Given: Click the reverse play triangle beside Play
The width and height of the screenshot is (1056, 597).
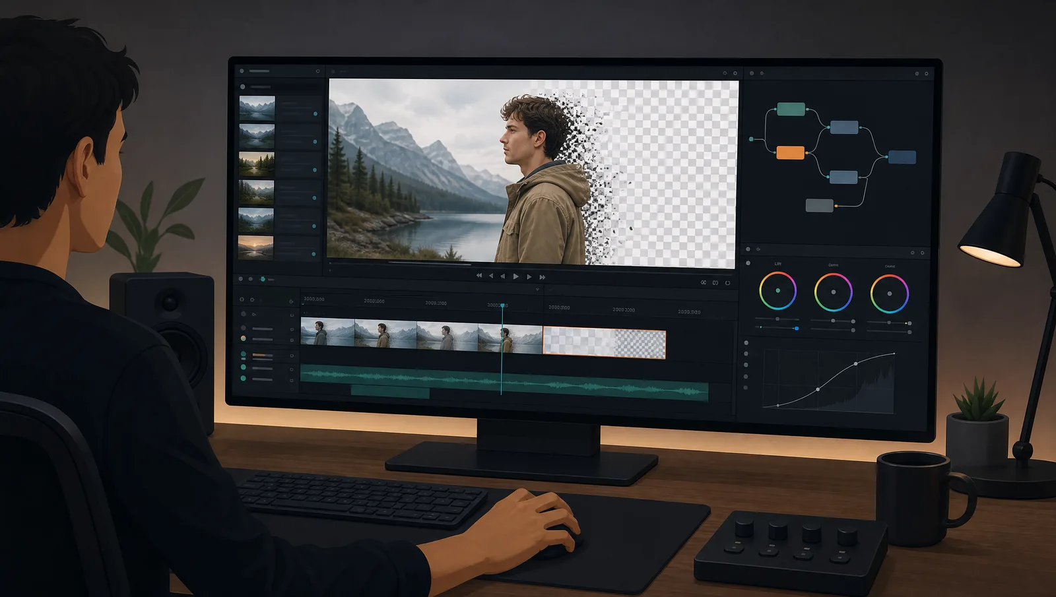Looking at the screenshot, I should coord(503,276).
